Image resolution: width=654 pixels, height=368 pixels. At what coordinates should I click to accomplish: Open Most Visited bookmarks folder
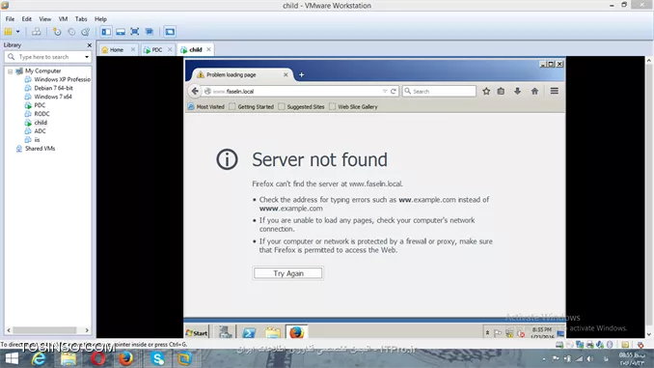coord(206,107)
